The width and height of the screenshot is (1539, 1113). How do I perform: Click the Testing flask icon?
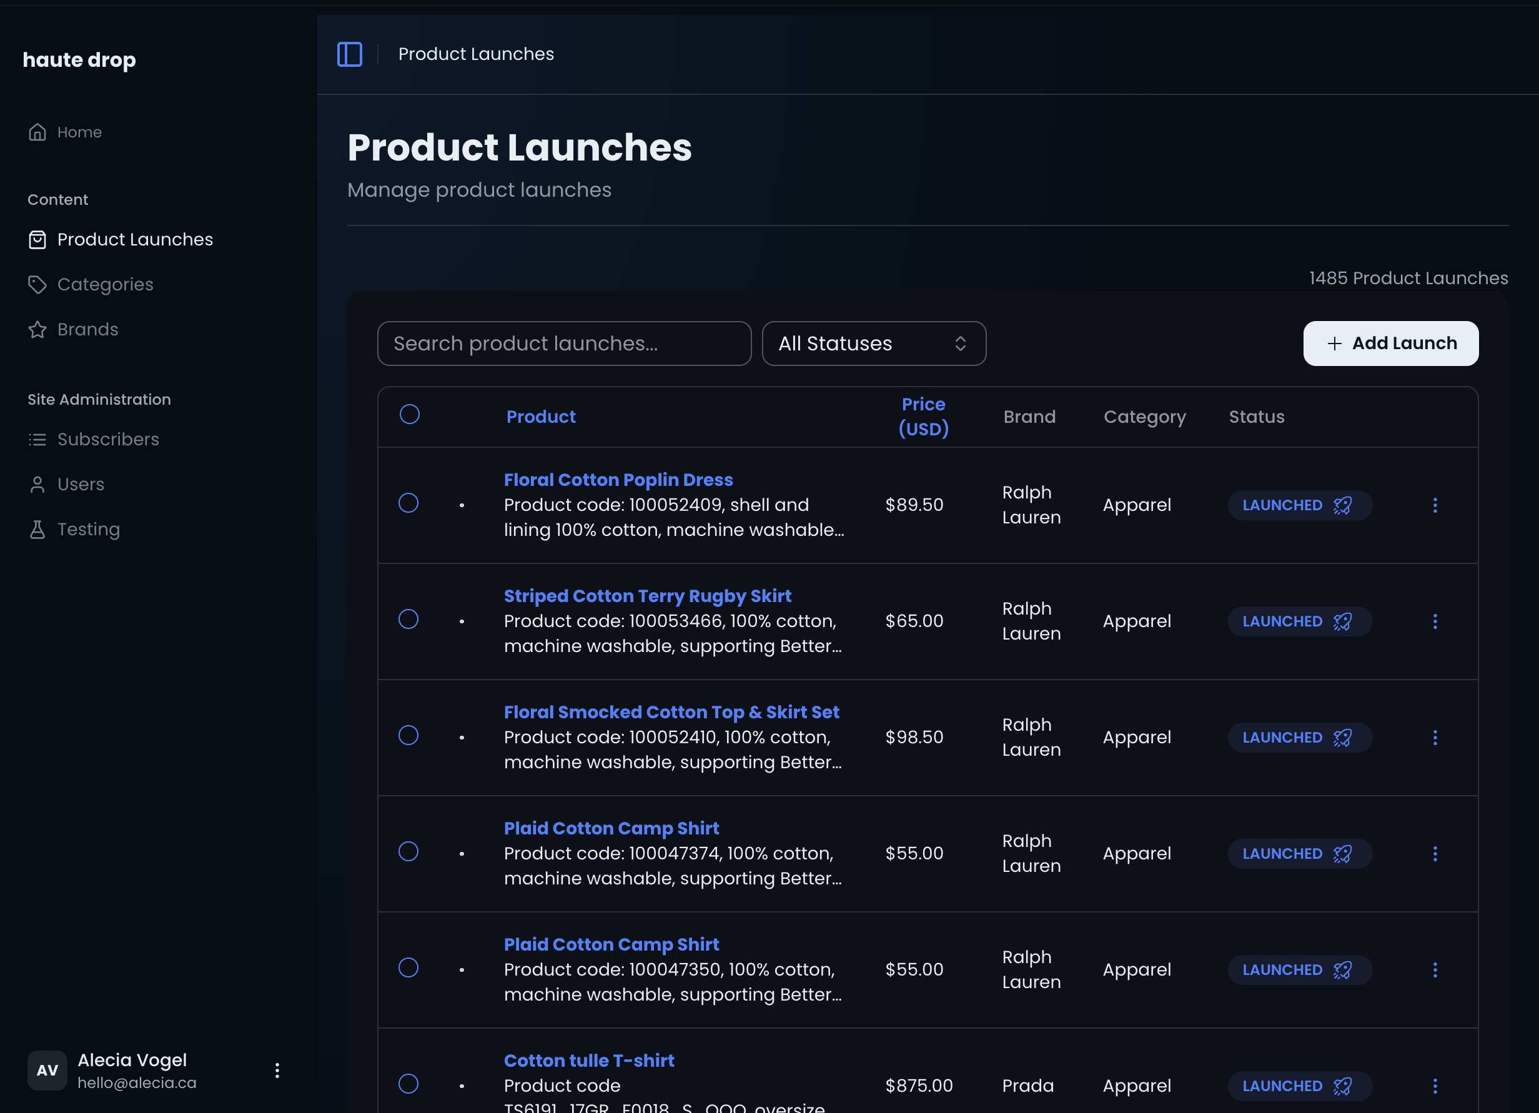[37, 530]
